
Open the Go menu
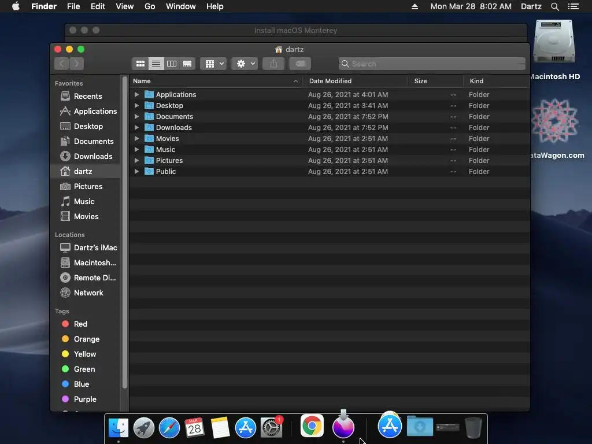pyautogui.click(x=150, y=6)
